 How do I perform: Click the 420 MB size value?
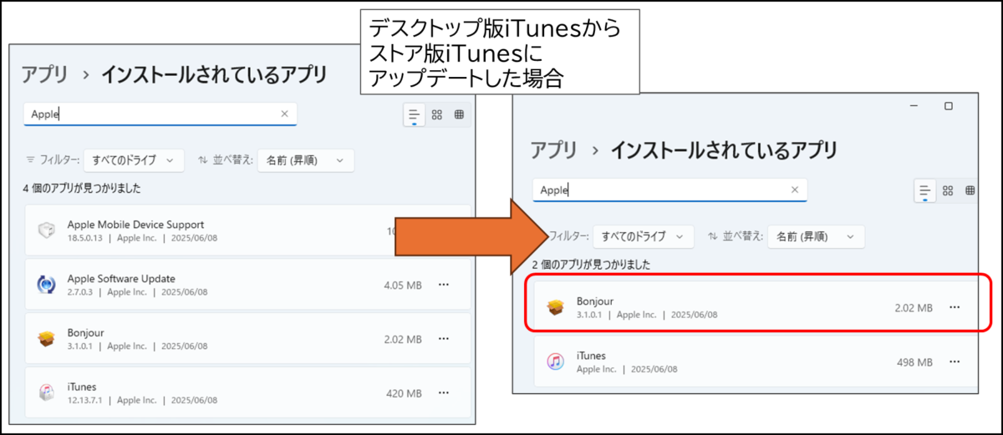click(x=405, y=392)
